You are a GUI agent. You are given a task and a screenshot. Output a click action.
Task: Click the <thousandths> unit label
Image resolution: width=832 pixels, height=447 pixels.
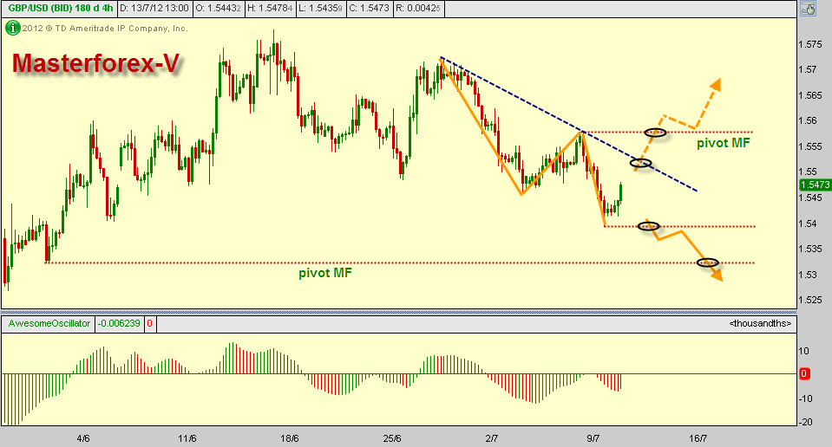(x=760, y=324)
